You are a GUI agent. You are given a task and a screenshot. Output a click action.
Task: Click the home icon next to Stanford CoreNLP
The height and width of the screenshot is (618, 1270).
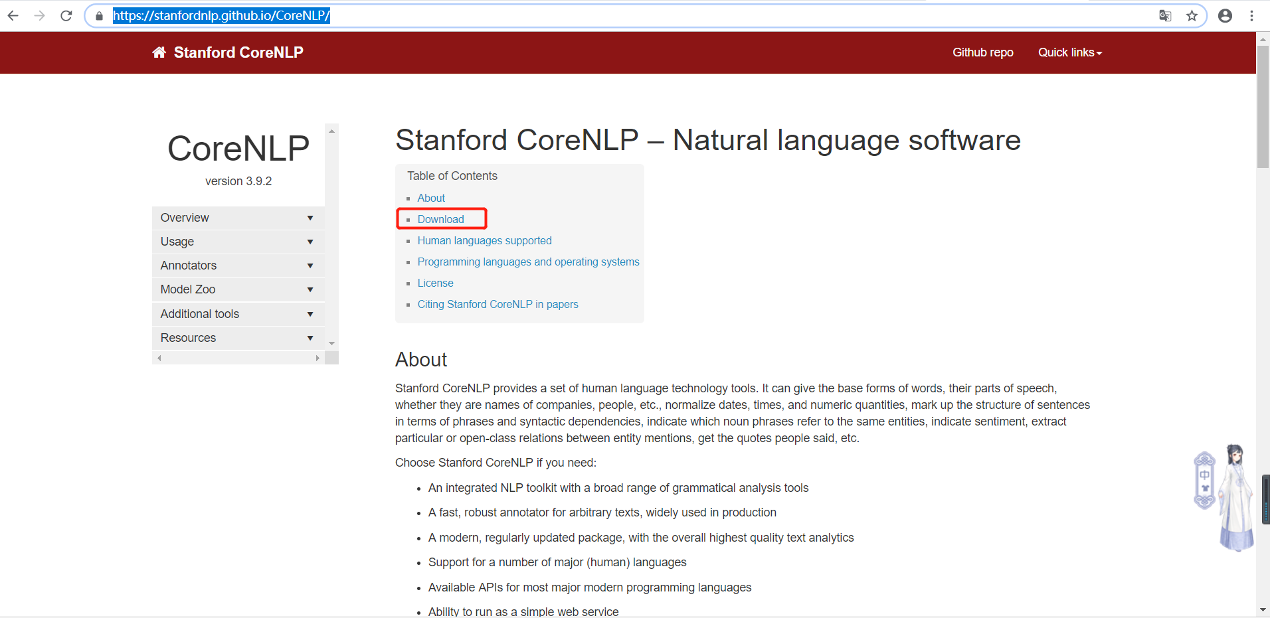tap(159, 52)
